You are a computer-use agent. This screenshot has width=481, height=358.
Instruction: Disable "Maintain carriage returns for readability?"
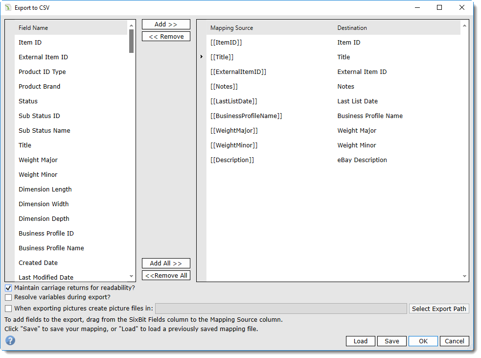(8, 287)
